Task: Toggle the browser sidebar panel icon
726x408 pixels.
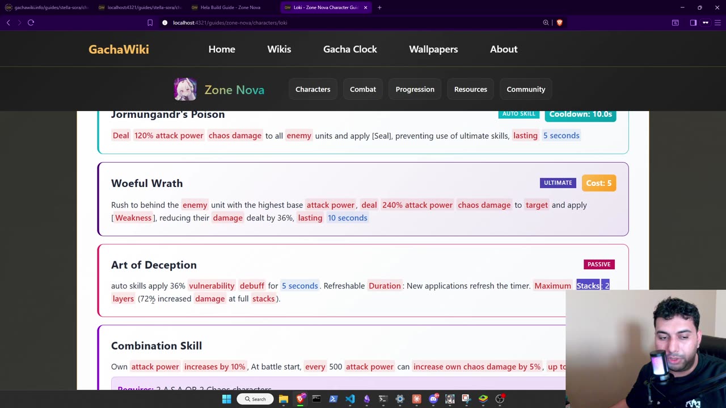Action: tap(693, 23)
